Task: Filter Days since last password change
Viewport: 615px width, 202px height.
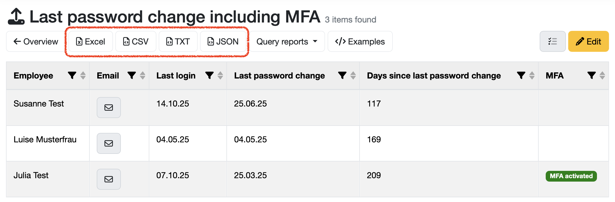Action: point(521,75)
